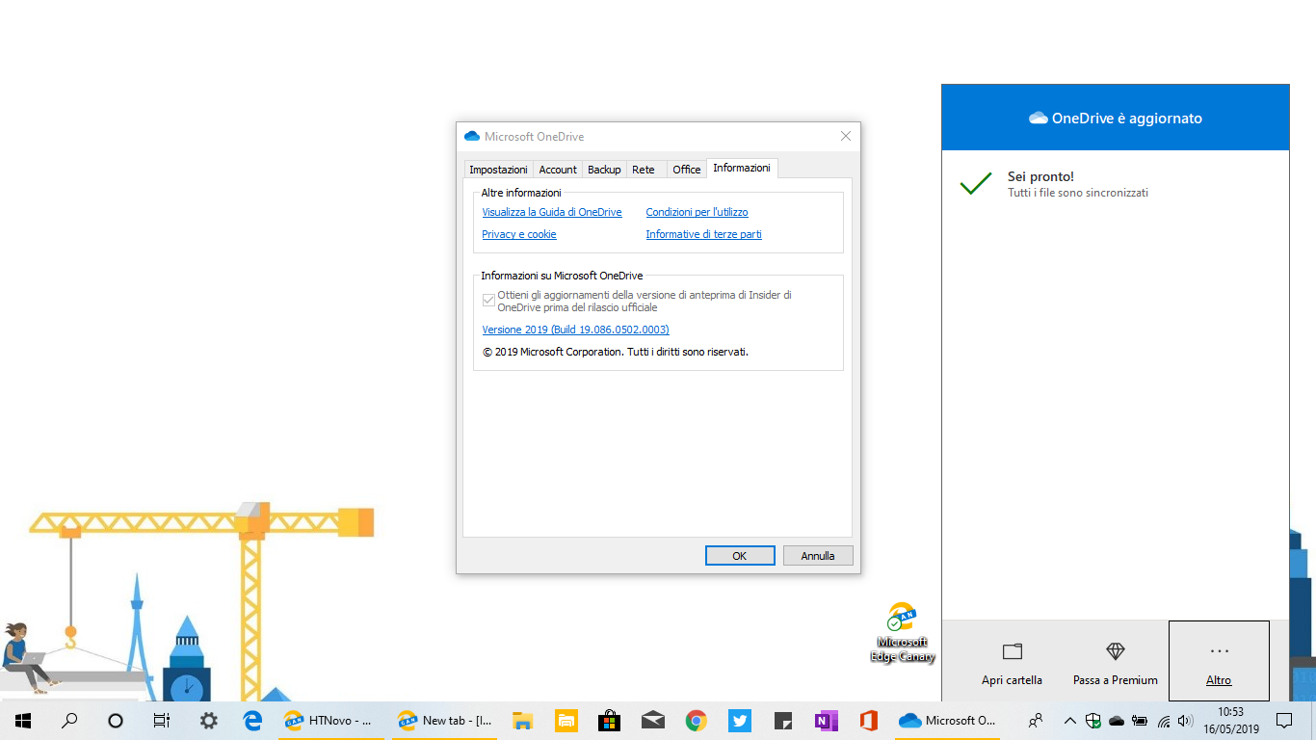Open Cortana circle icon
Viewport: 1316px width, 740px height.
coord(116,720)
